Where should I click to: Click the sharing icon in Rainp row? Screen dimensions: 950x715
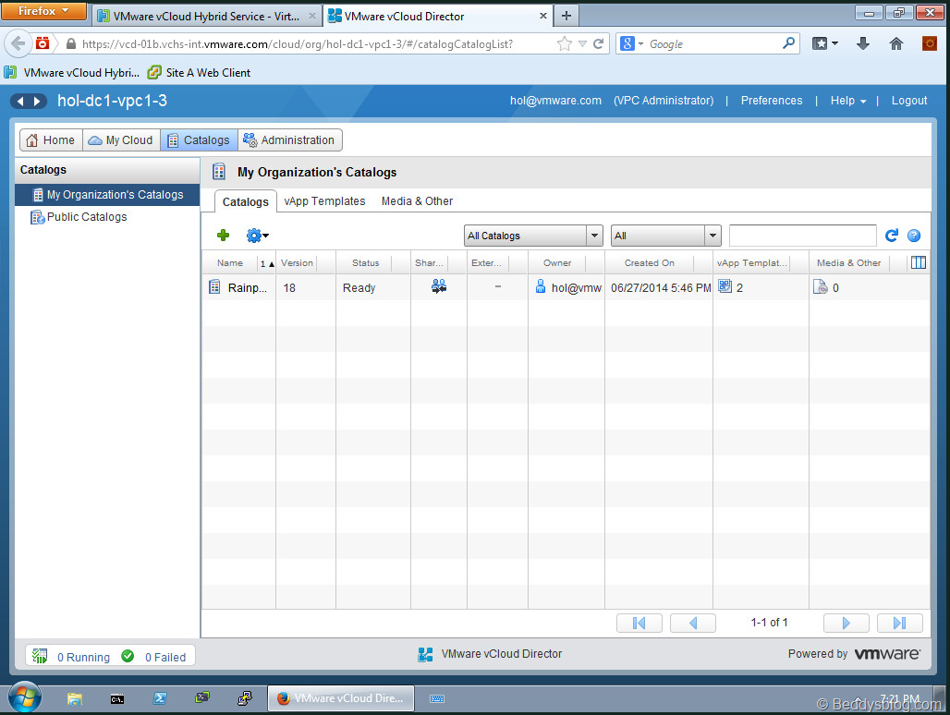tap(439, 286)
